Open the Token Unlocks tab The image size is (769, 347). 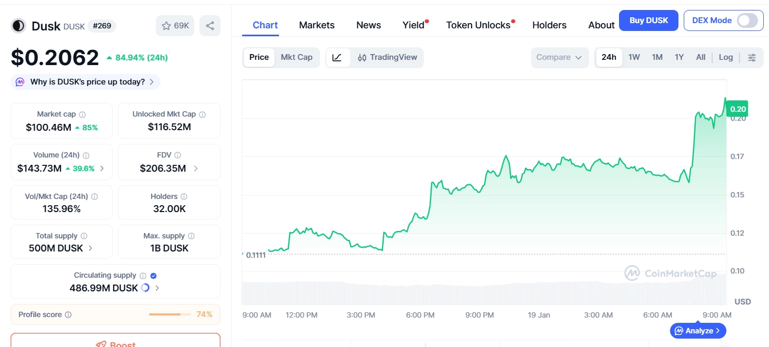pyautogui.click(x=478, y=25)
